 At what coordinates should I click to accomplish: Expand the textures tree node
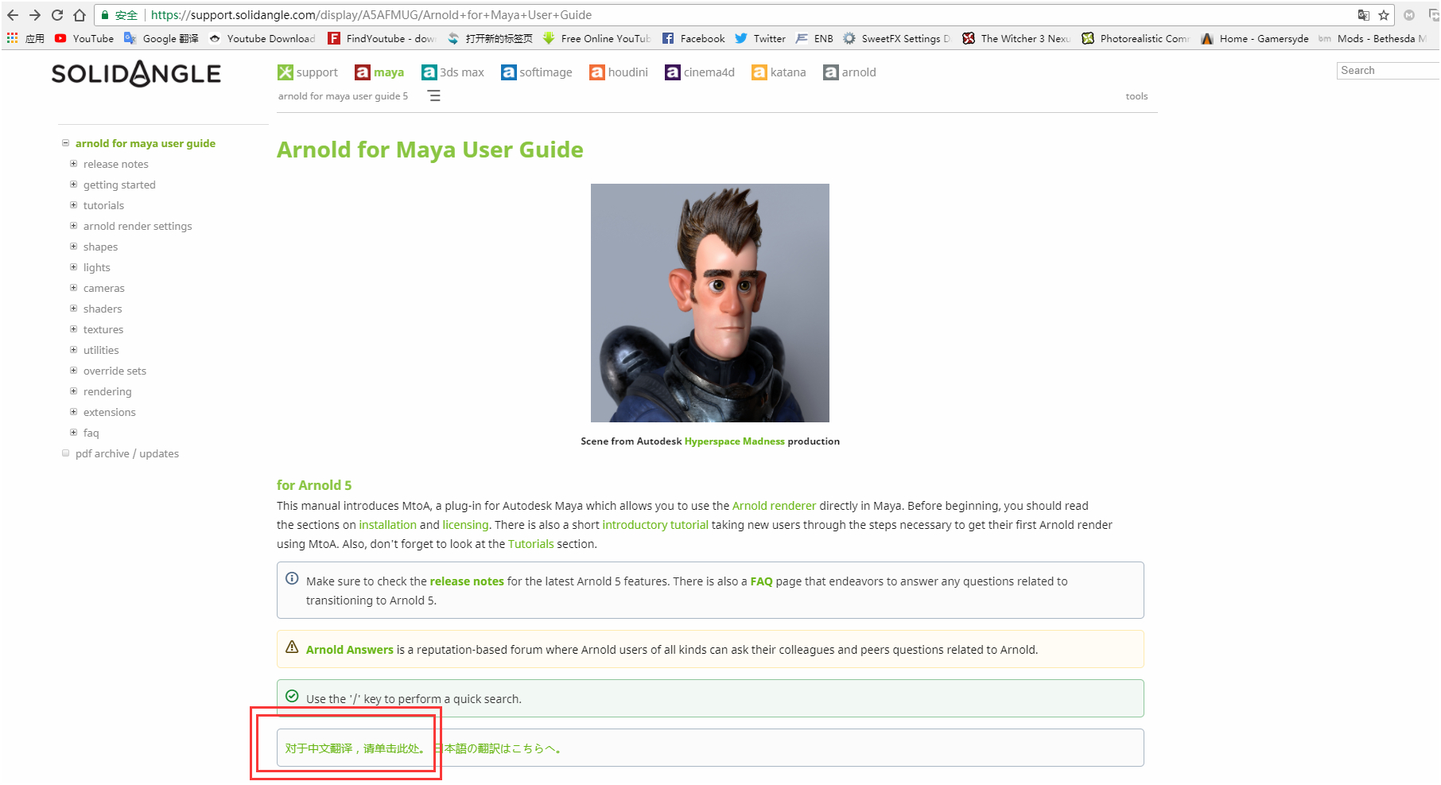click(x=73, y=329)
